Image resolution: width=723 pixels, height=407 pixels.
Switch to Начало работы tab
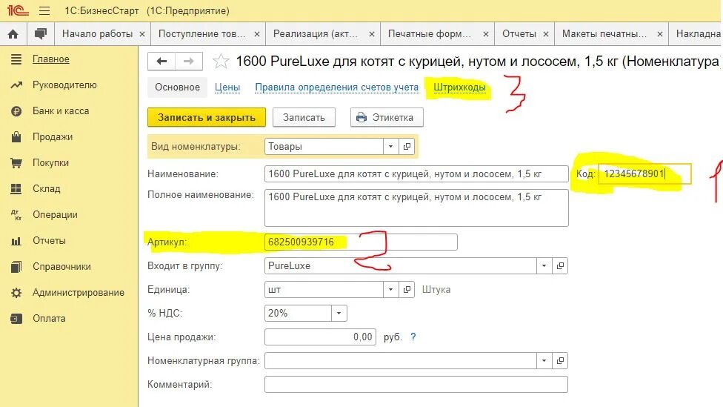click(97, 33)
